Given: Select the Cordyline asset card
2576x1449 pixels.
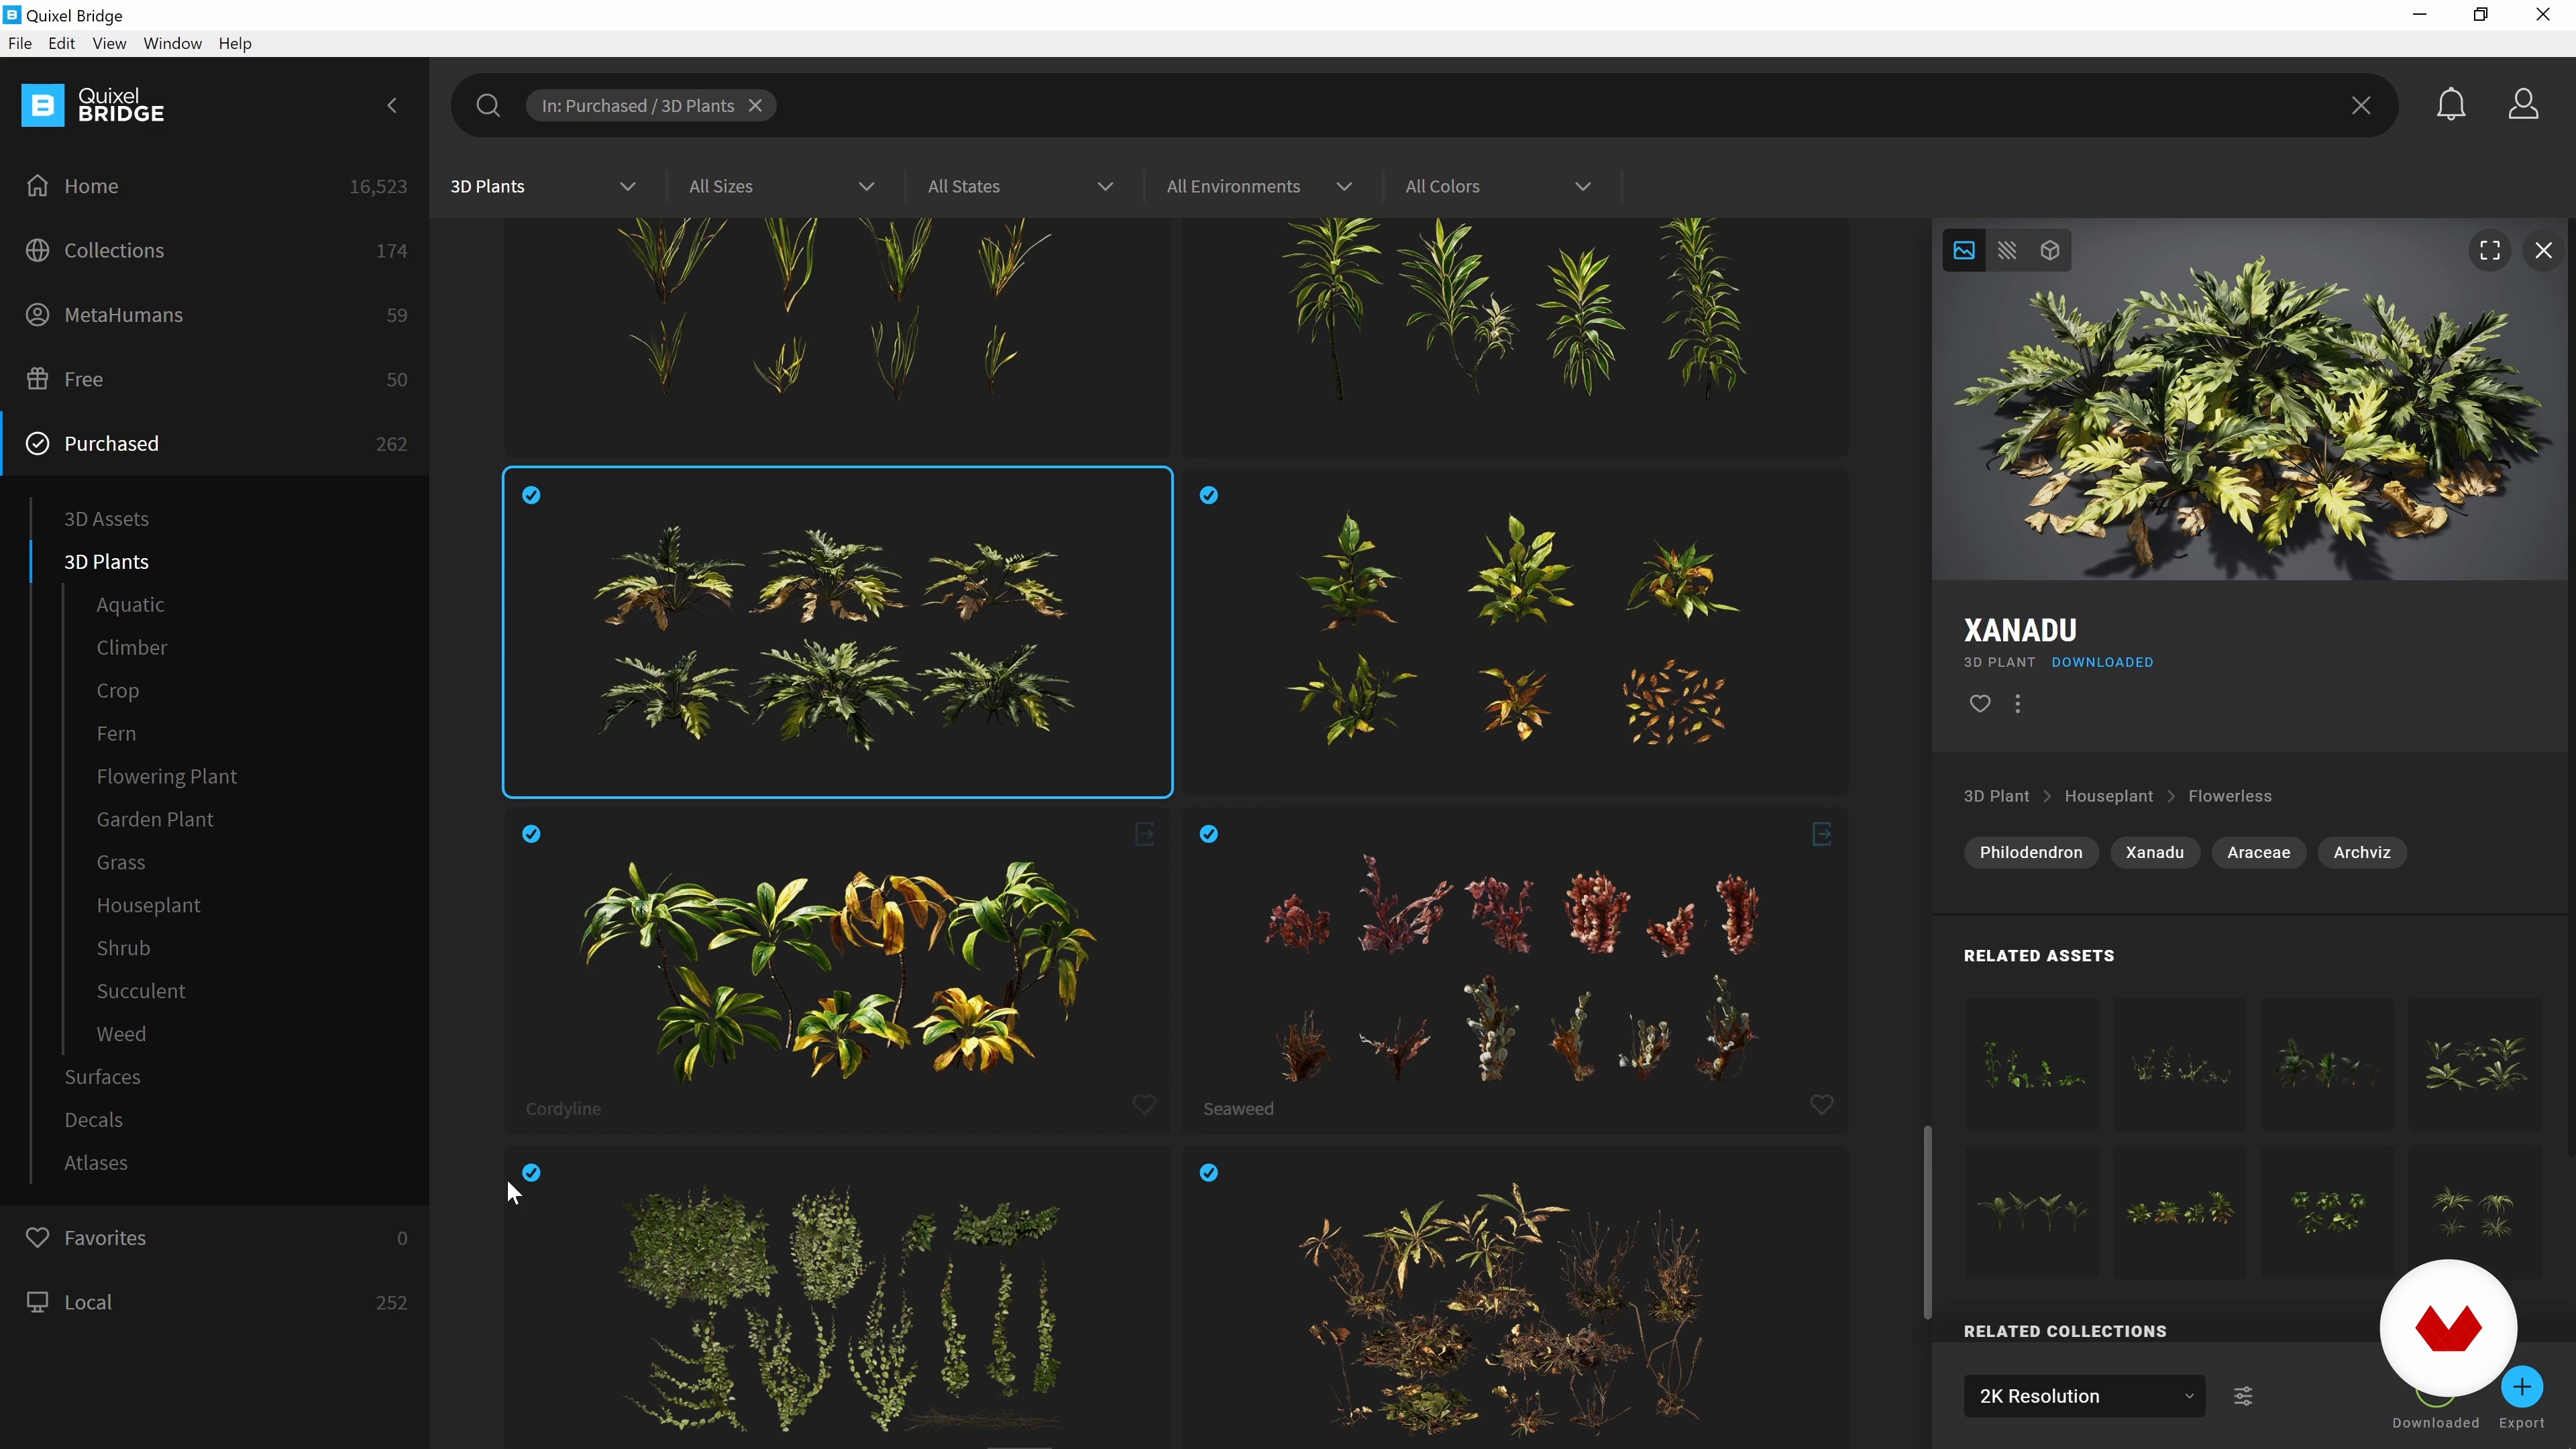Looking at the screenshot, I should (x=837, y=970).
